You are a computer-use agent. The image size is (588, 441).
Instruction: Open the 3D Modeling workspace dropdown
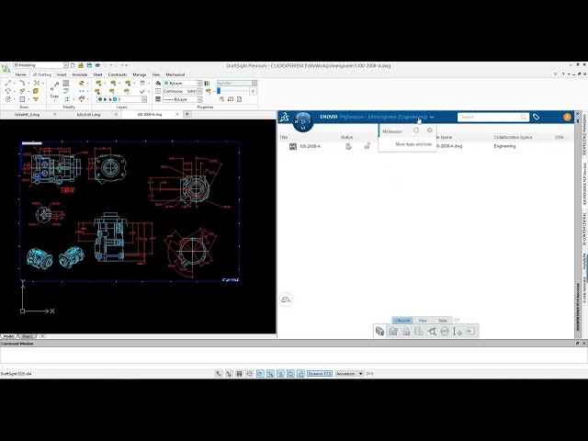click(66, 65)
